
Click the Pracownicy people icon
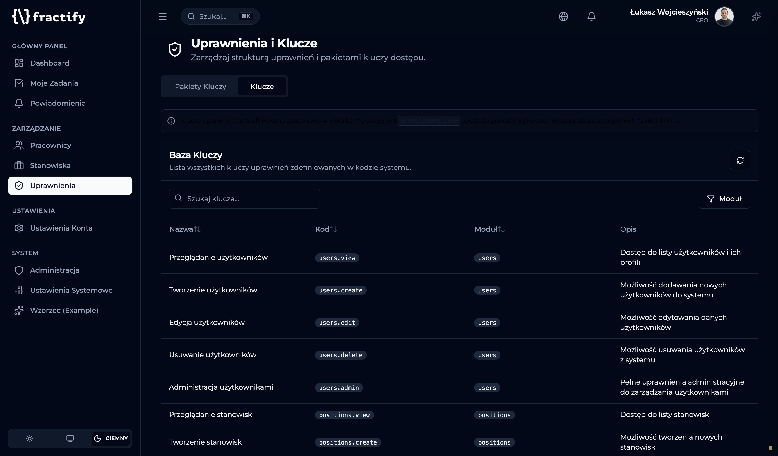[19, 145]
